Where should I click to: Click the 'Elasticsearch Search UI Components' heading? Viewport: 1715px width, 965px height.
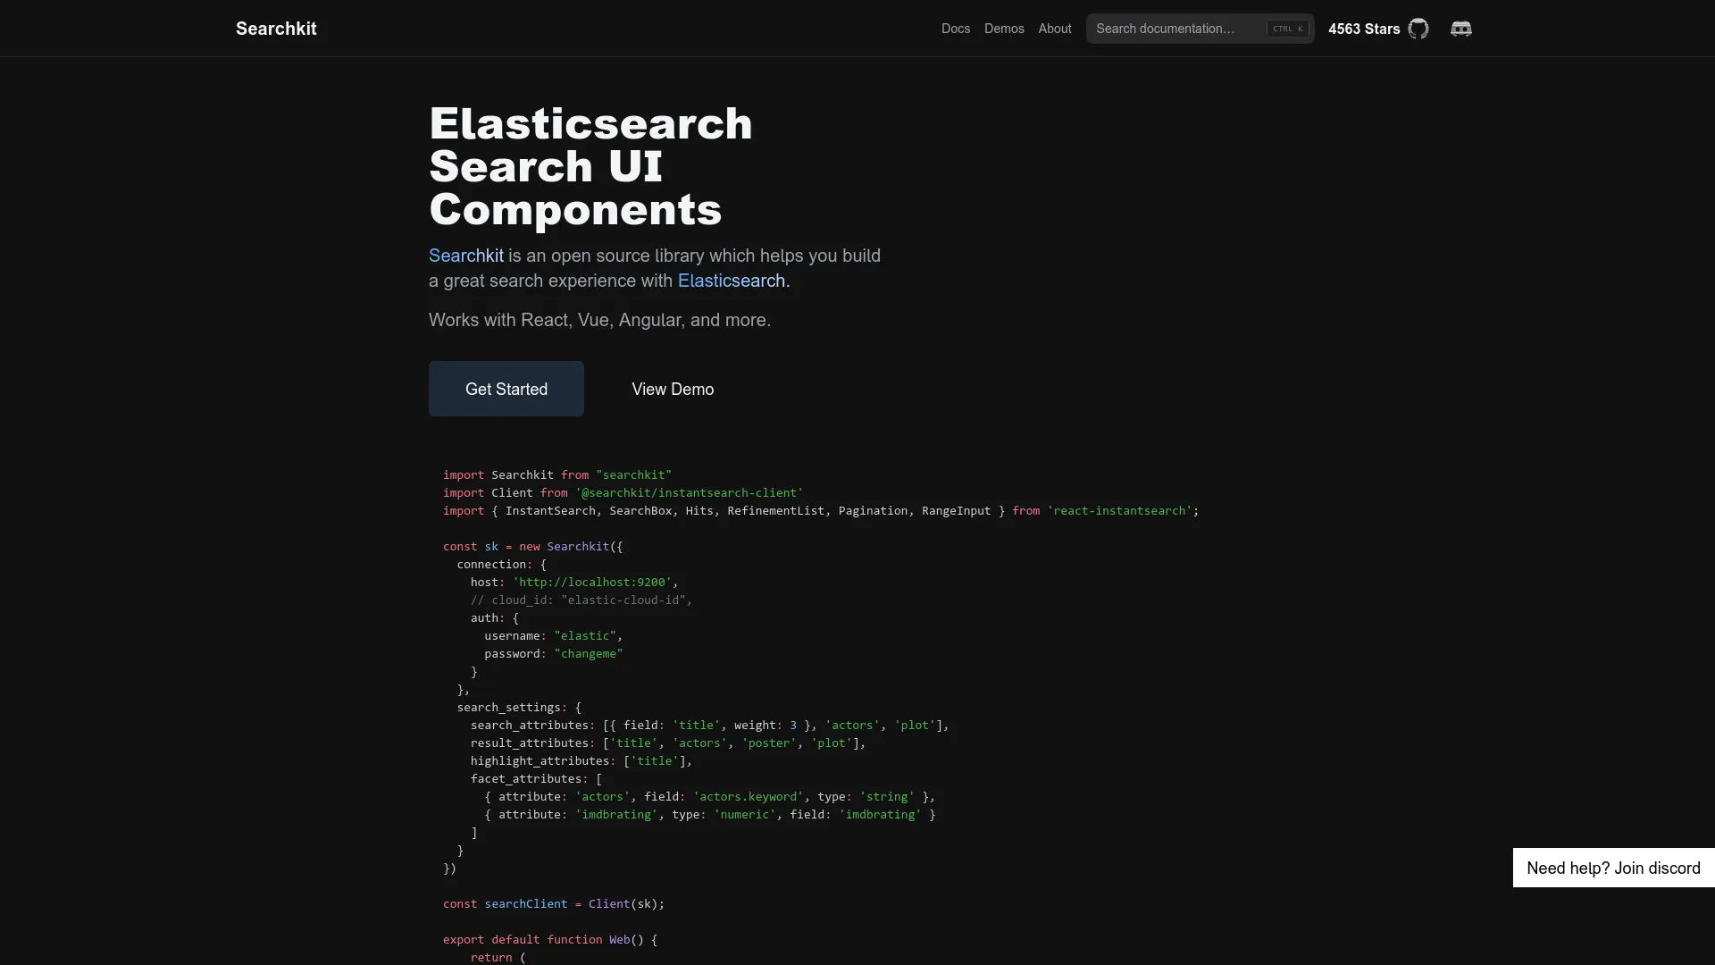pos(590,166)
